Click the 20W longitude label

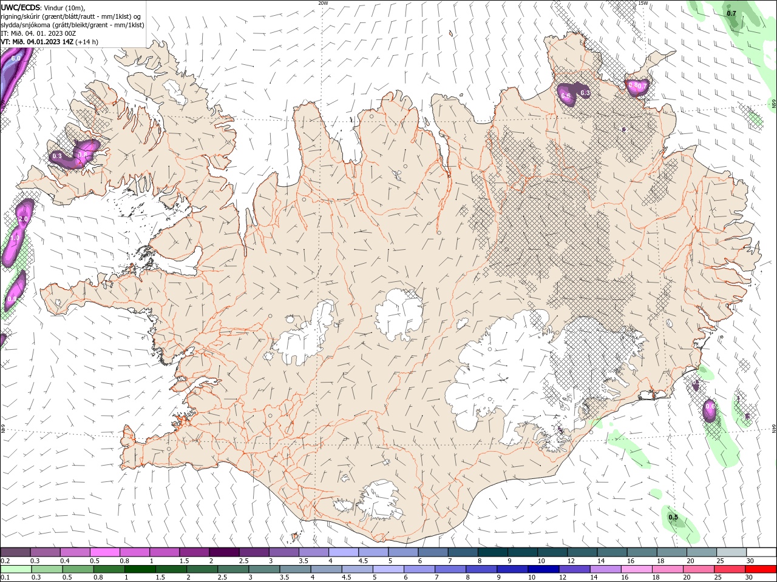click(324, 3)
